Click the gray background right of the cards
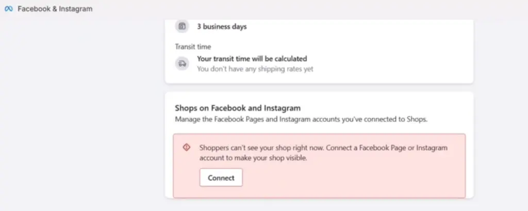 click(500, 113)
